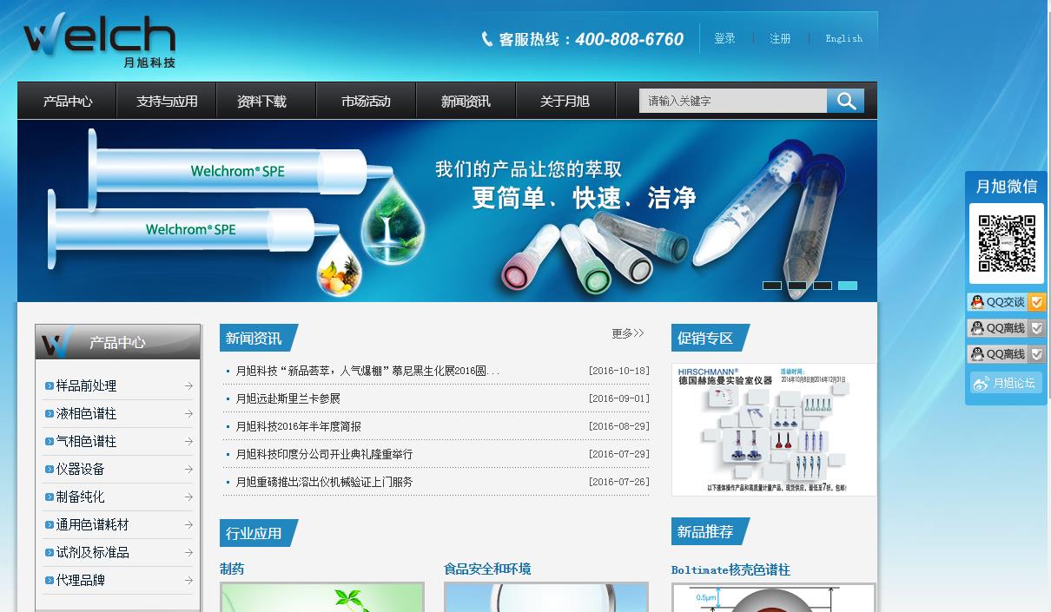Click the keyword search input field
The image size is (1051, 612).
[x=733, y=101]
